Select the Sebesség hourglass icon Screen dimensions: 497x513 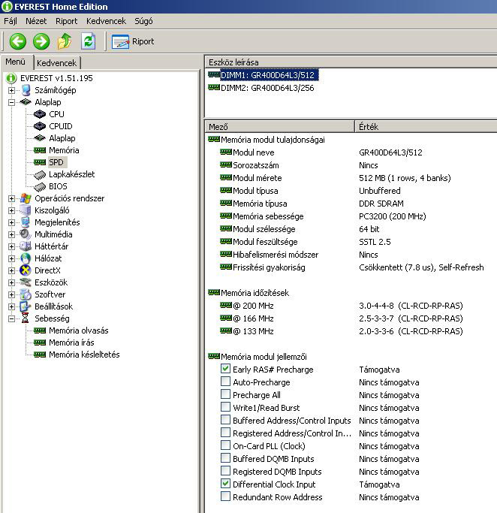[x=26, y=318]
